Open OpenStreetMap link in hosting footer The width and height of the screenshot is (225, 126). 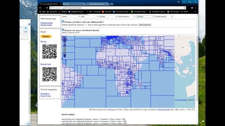[164, 110]
